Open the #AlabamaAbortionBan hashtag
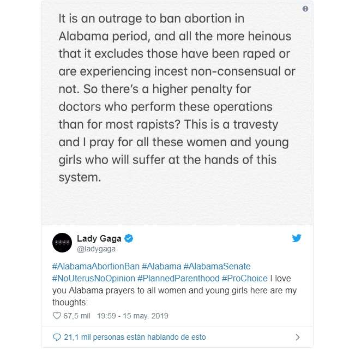The width and height of the screenshot is (349, 349). click(96, 267)
